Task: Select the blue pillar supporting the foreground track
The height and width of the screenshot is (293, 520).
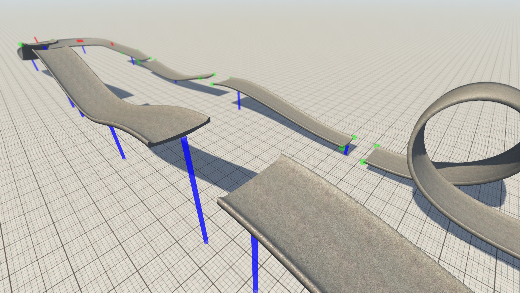Action: click(x=255, y=264)
